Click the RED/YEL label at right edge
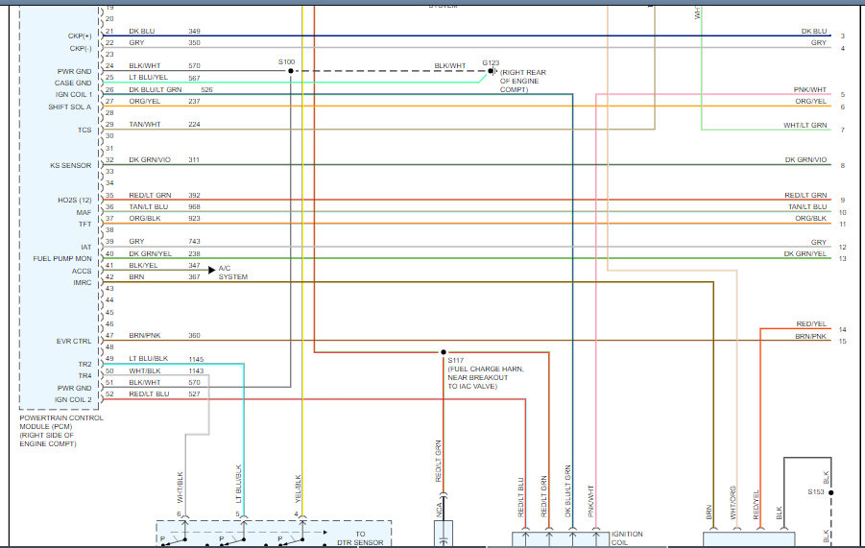Screen dimensions: 865x548 click(x=811, y=324)
